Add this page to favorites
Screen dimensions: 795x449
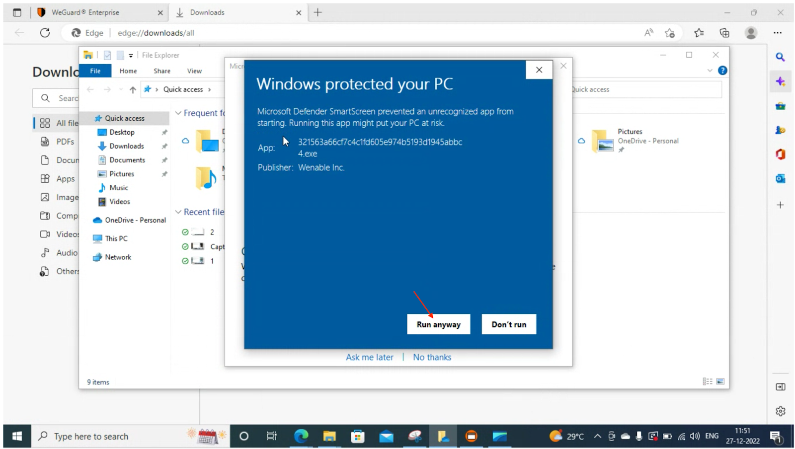coord(670,33)
